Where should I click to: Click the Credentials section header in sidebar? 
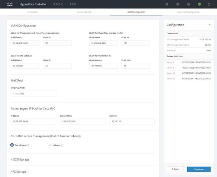click(x=172, y=34)
